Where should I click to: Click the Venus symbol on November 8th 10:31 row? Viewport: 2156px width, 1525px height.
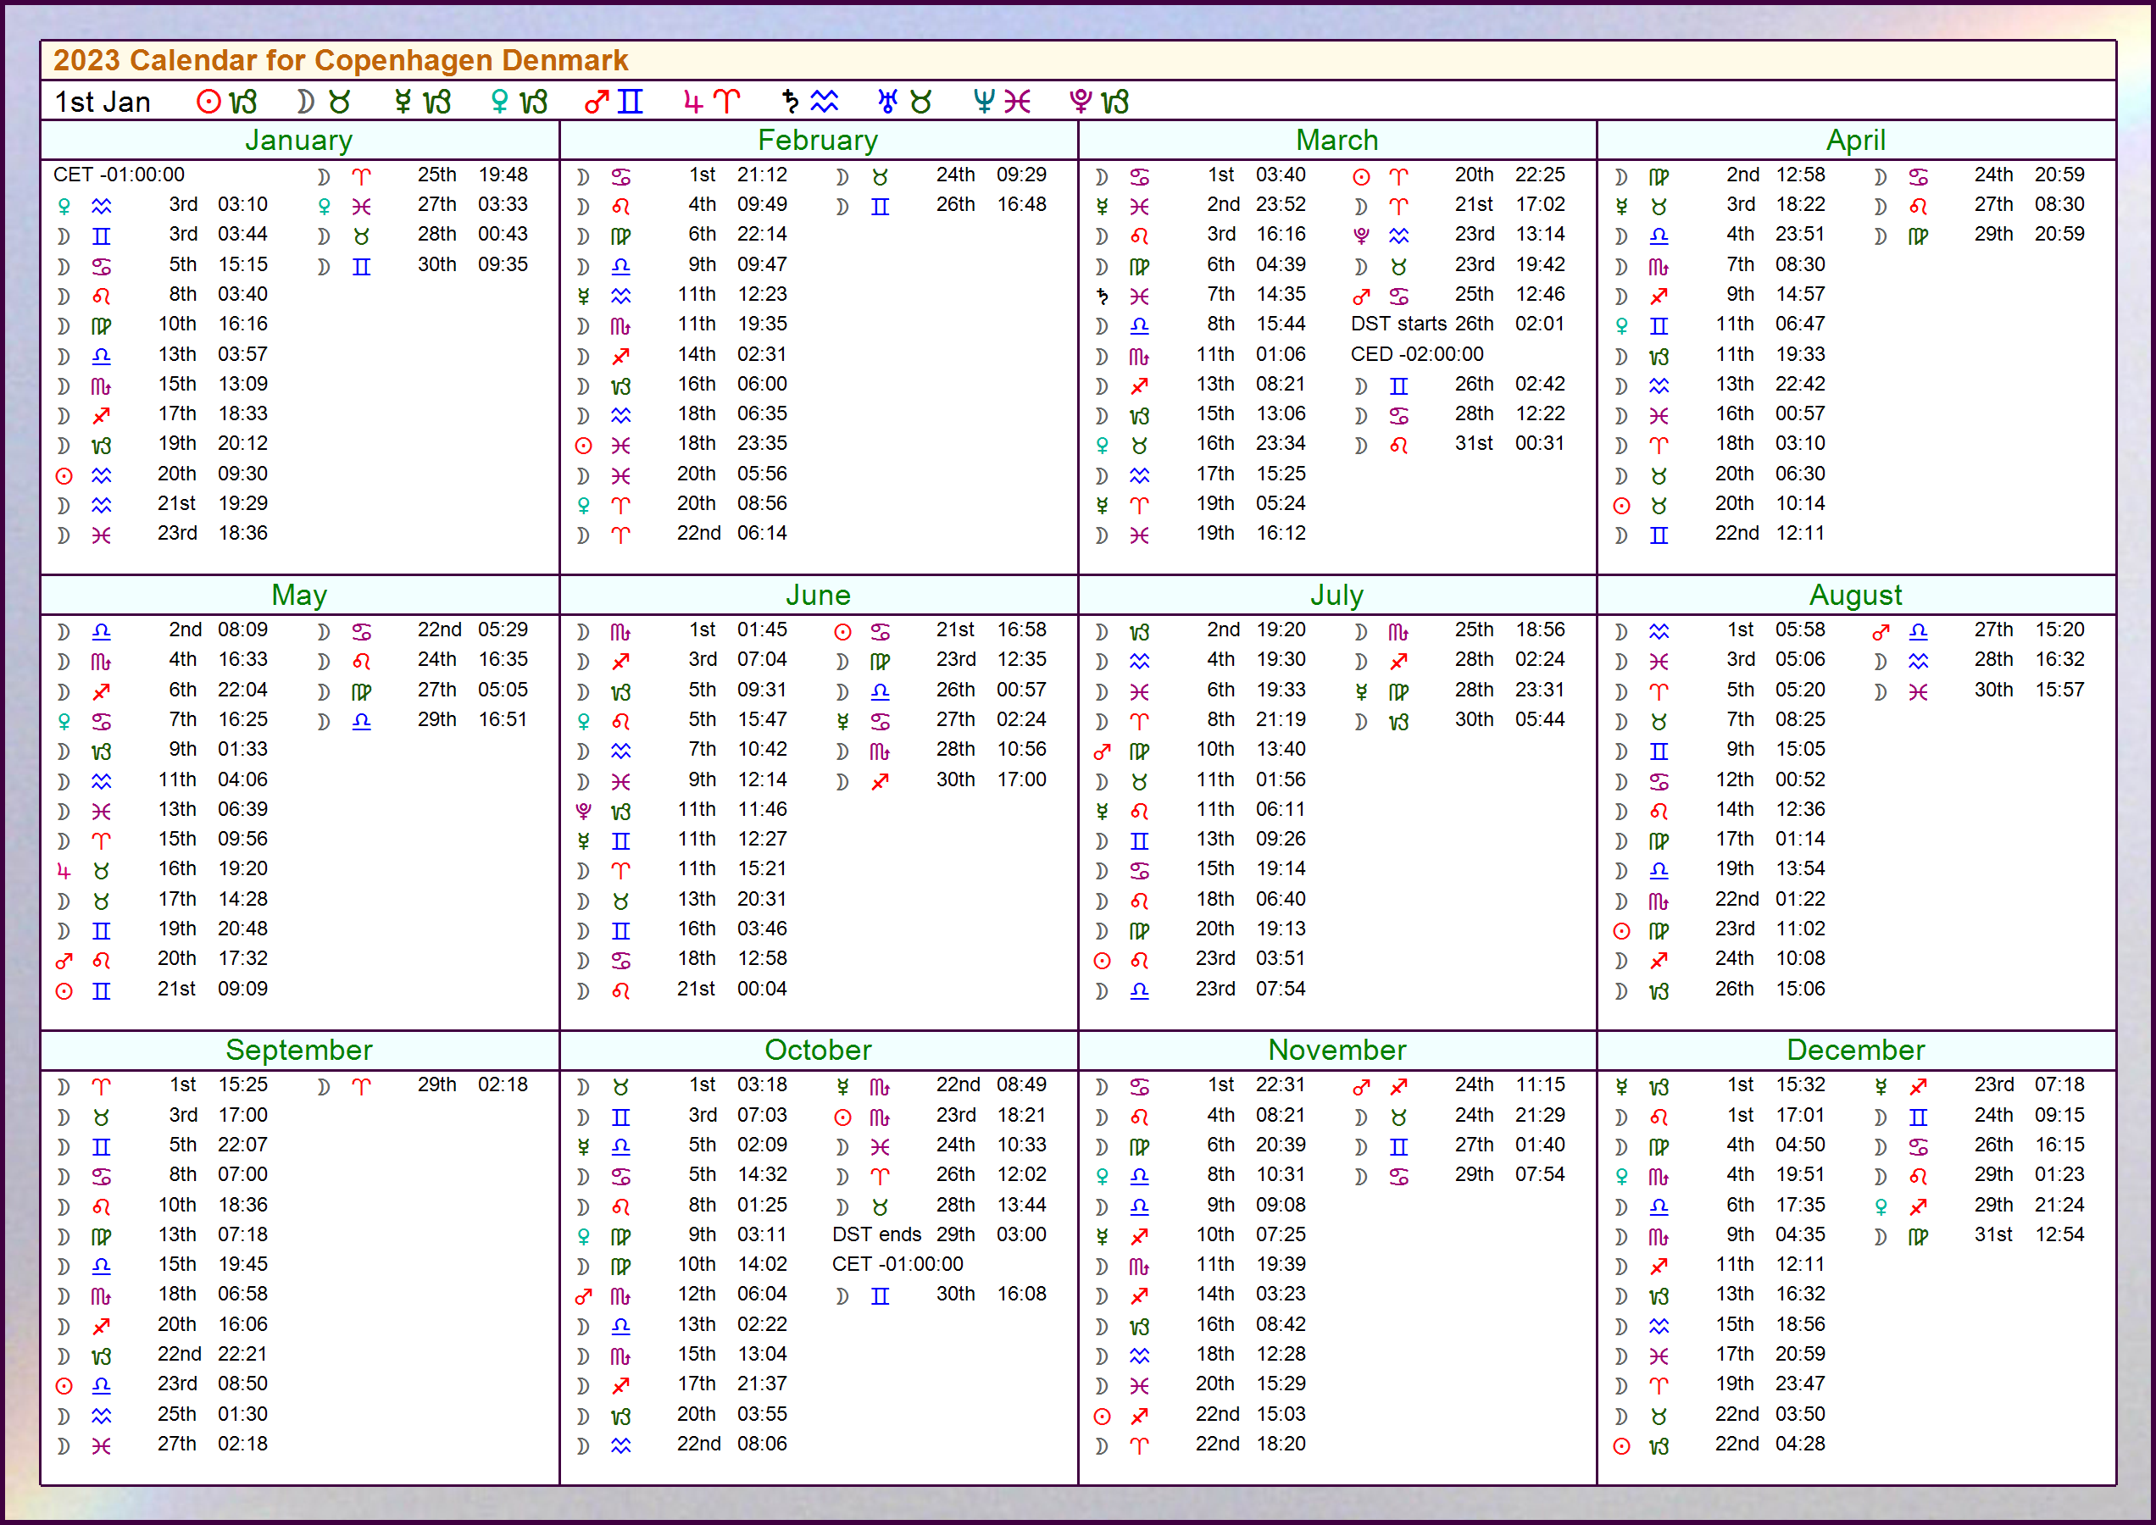[x=1103, y=1177]
